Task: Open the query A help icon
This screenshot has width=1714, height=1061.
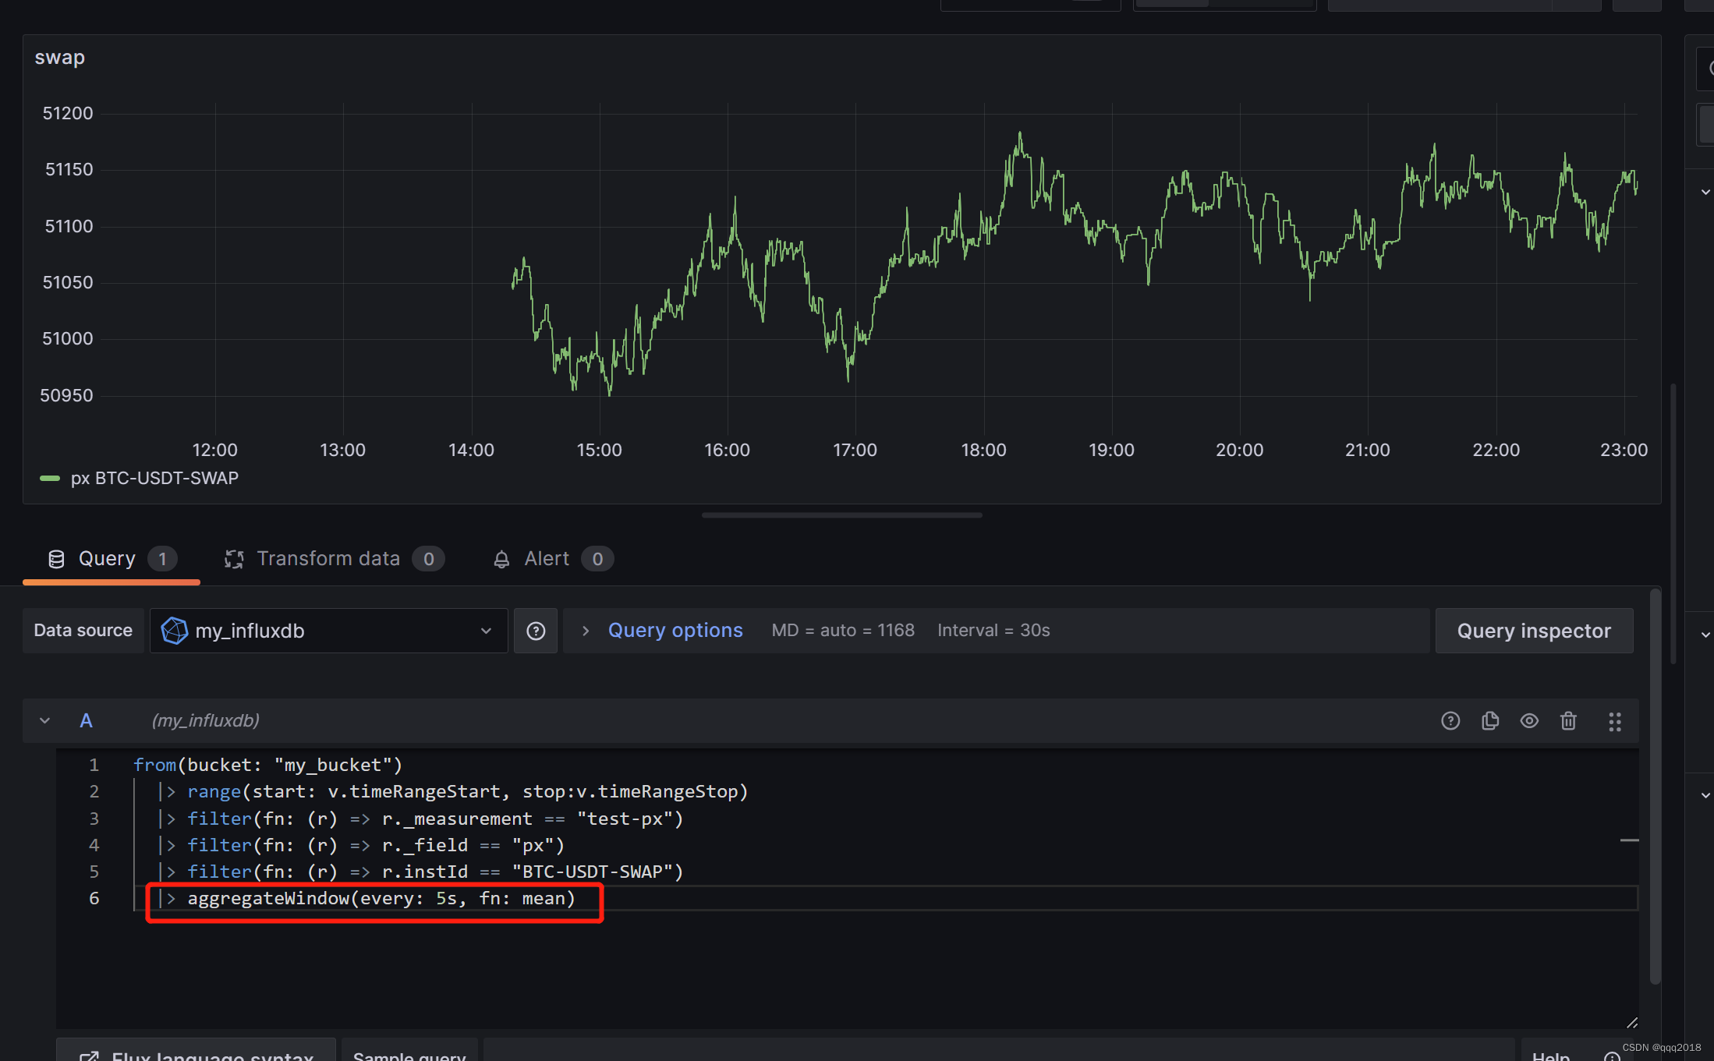Action: point(1450,721)
